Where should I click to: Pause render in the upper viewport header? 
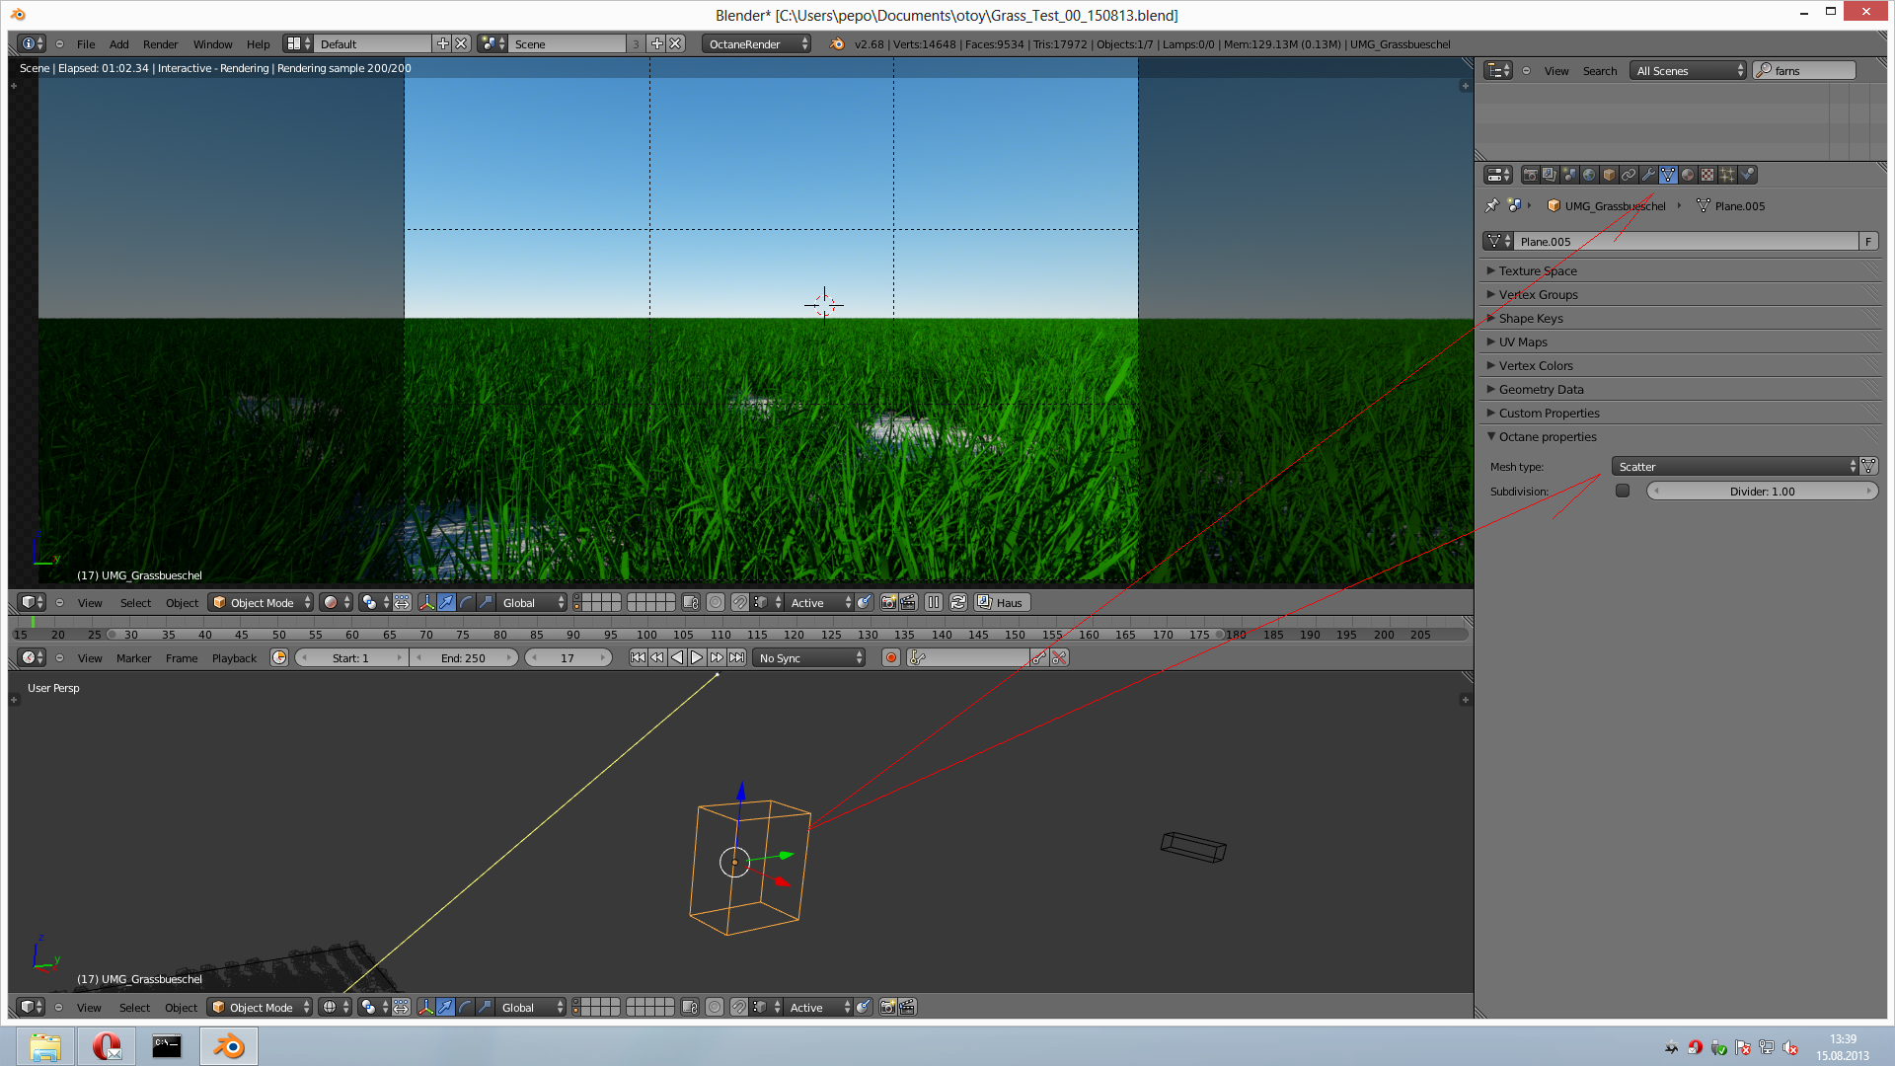934,602
